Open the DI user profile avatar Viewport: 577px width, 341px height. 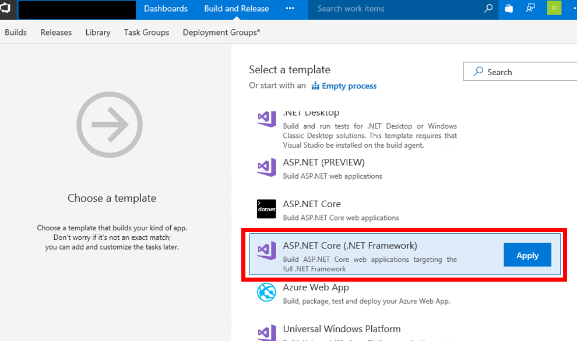tap(554, 8)
